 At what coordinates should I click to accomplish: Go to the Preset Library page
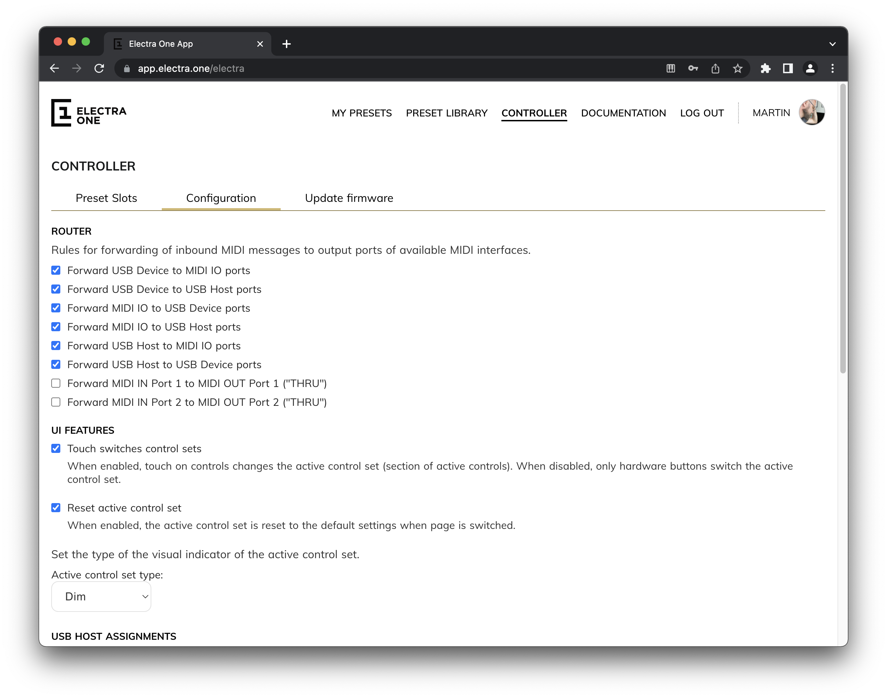click(446, 113)
